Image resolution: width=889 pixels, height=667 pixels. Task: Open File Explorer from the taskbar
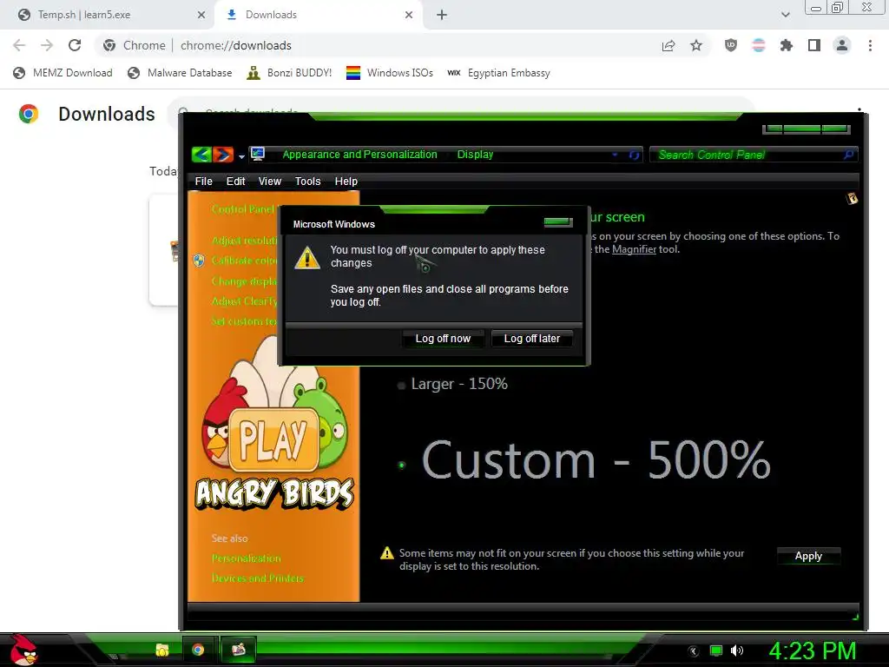tap(162, 650)
